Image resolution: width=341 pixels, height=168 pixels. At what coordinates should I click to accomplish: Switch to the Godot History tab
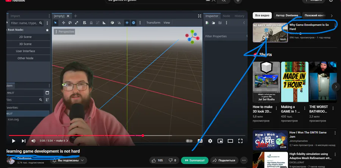click(x=239, y=16)
